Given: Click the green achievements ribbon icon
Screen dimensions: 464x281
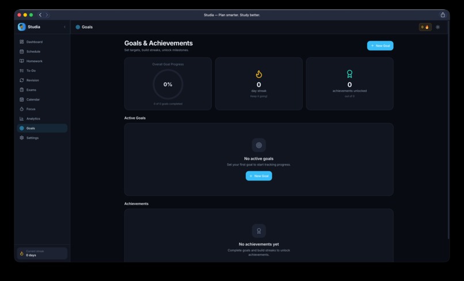Looking at the screenshot, I should point(349,74).
